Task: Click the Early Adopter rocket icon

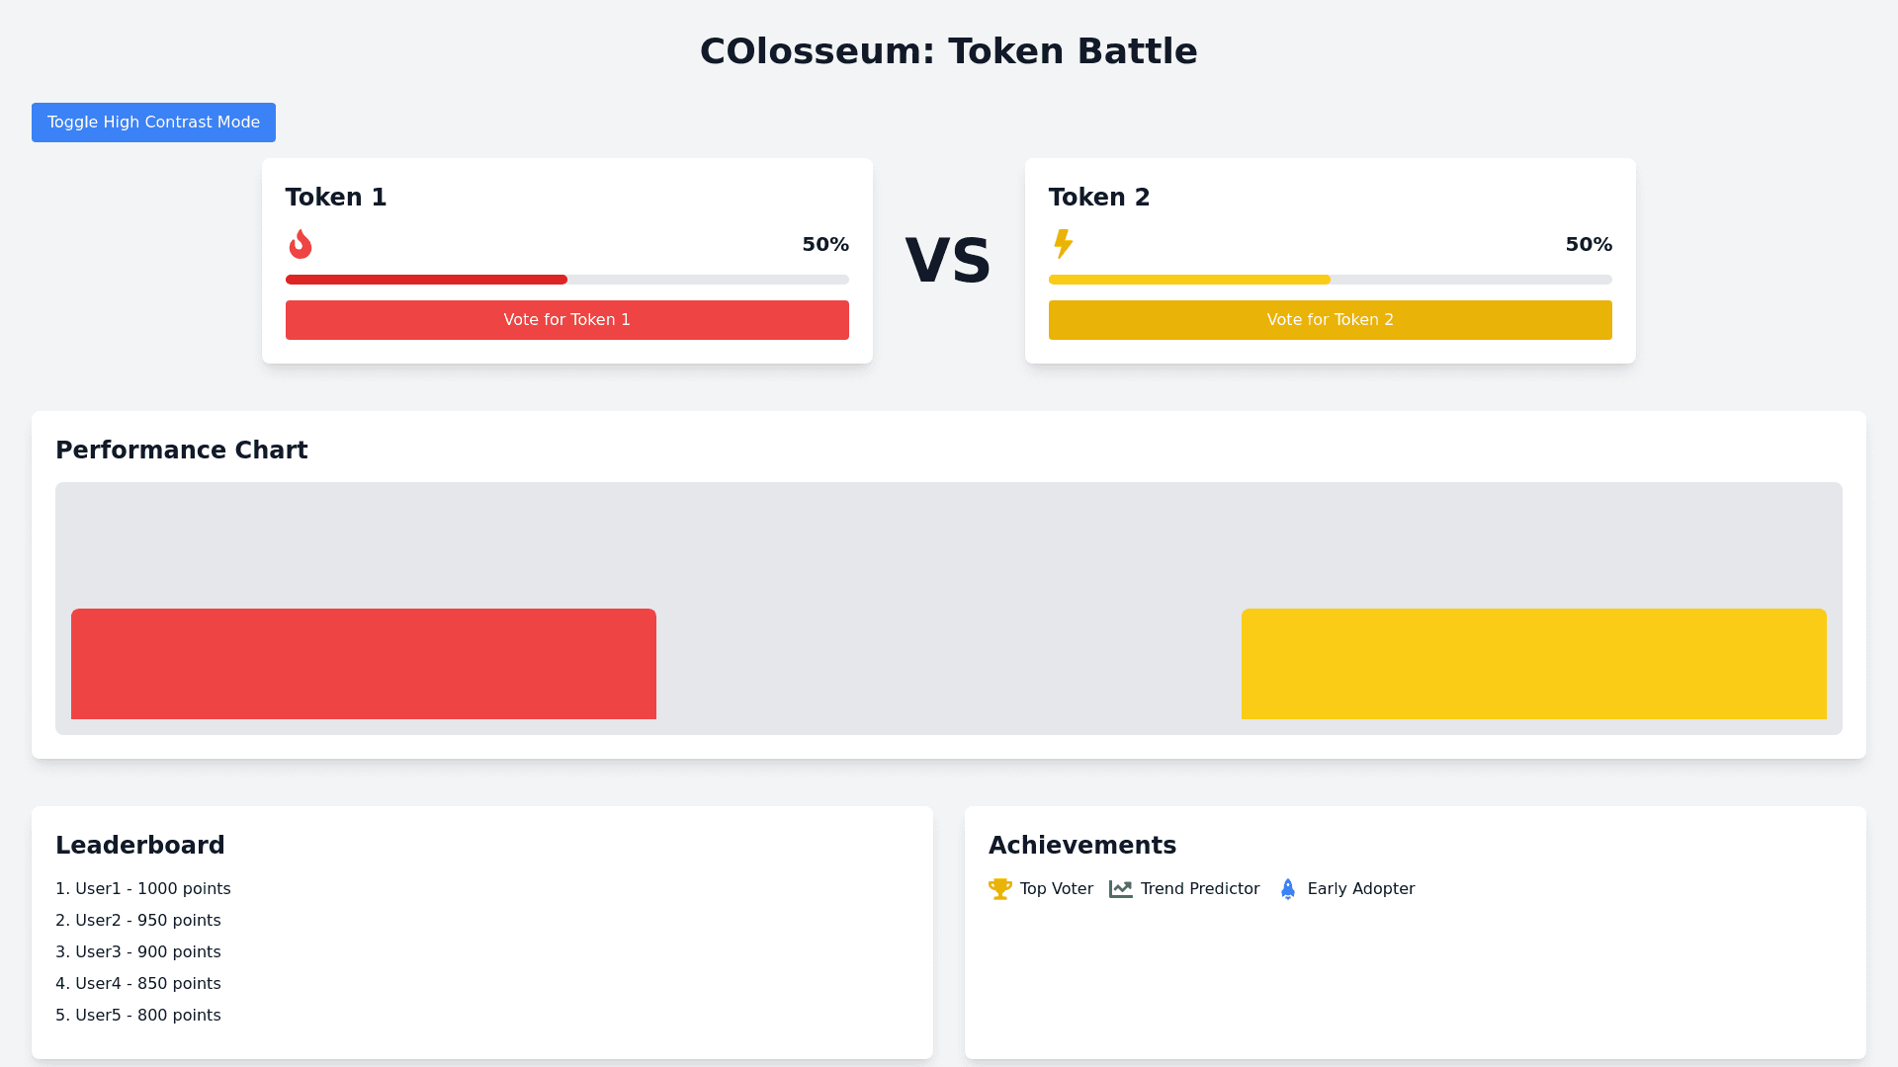Action: click(1287, 889)
